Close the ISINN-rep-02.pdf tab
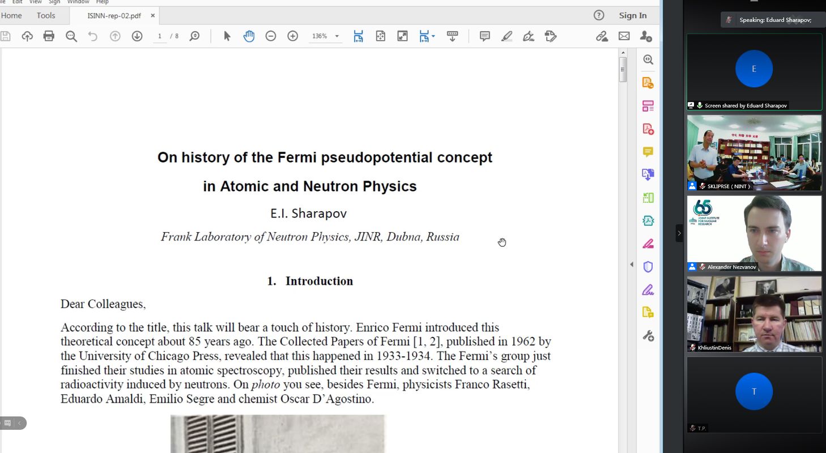 151,16
